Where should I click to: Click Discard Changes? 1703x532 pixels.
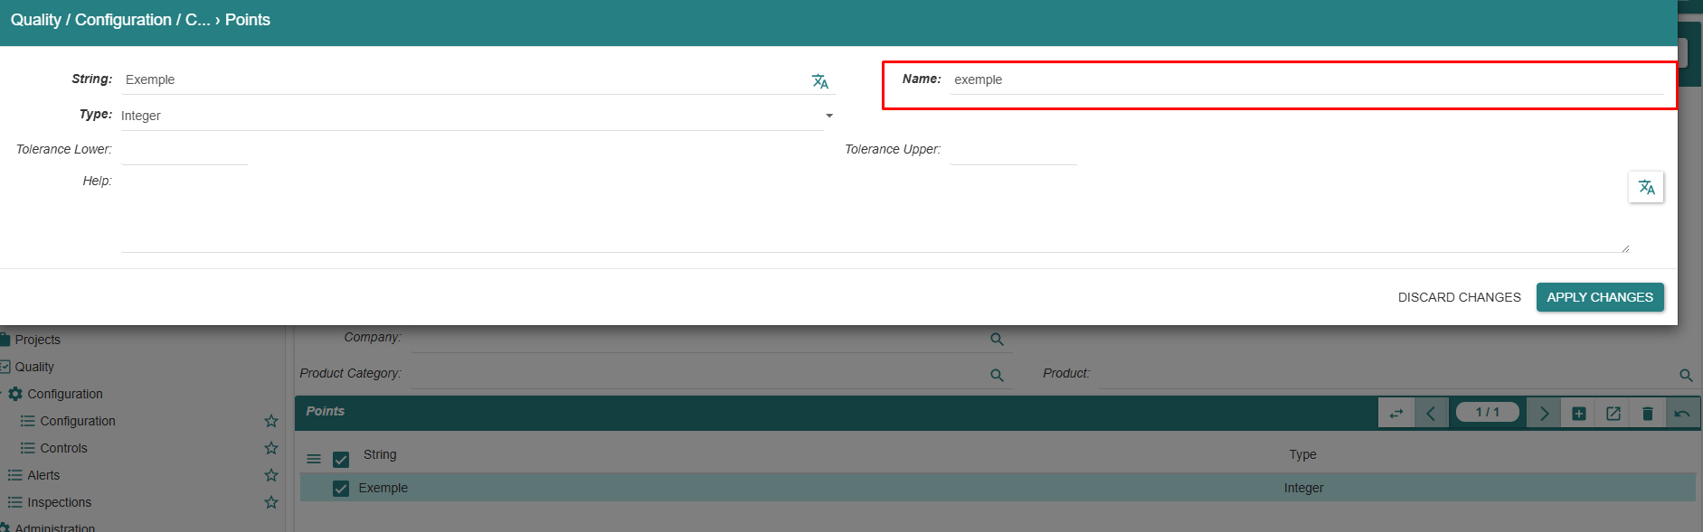(x=1459, y=297)
